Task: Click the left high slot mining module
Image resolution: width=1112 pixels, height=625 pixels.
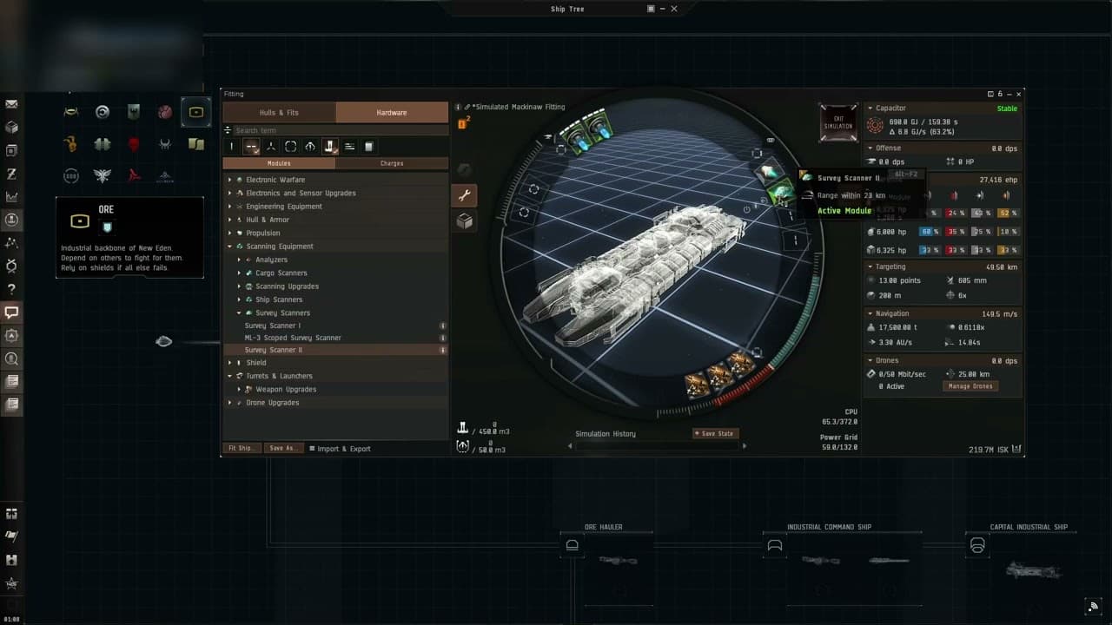Action: pyautogui.click(x=575, y=135)
